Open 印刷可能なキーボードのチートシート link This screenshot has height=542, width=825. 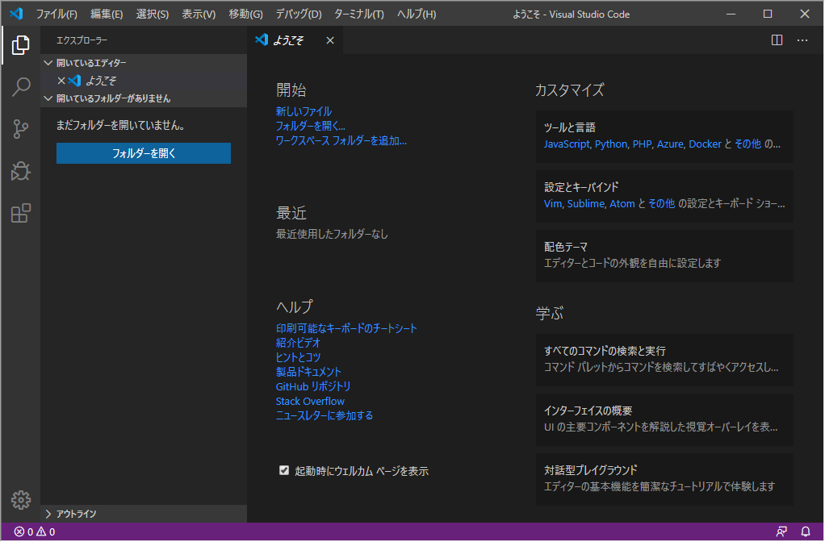pyautogui.click(x=346, y=328)
